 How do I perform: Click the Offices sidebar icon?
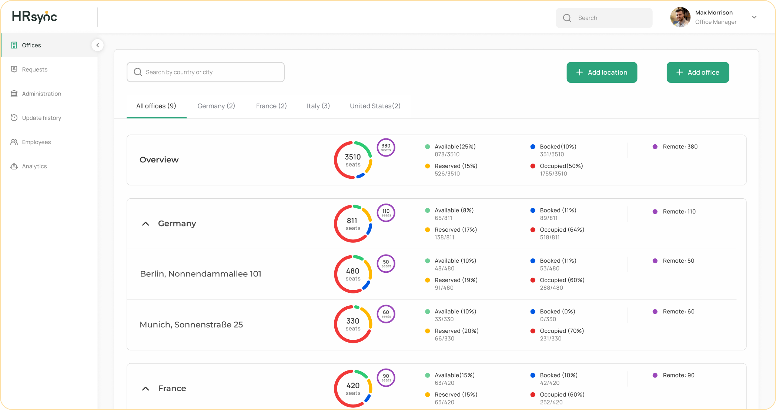click(14, 45)
